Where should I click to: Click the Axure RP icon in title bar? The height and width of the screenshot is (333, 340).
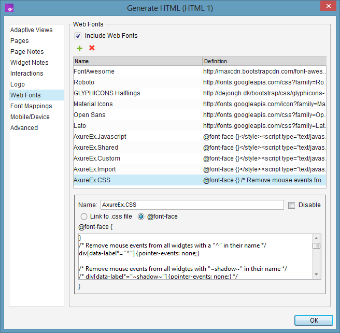point(9,8)
